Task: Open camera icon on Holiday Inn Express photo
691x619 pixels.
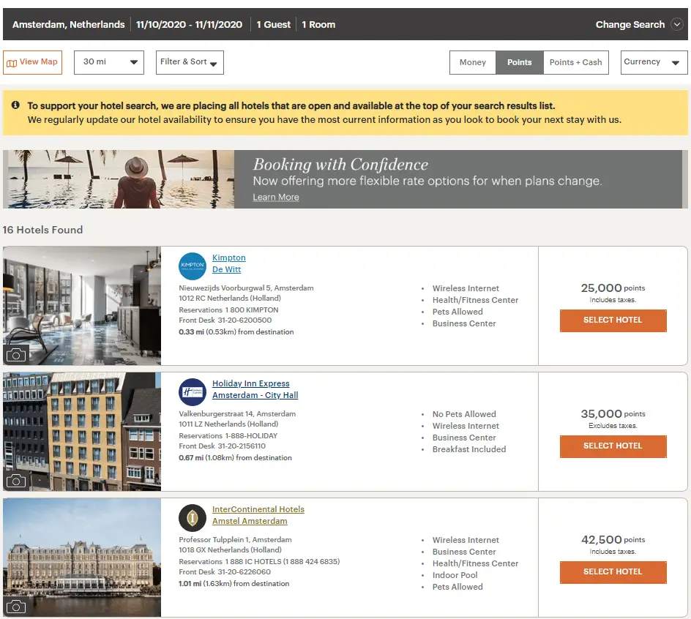Action: click(16, 481)
